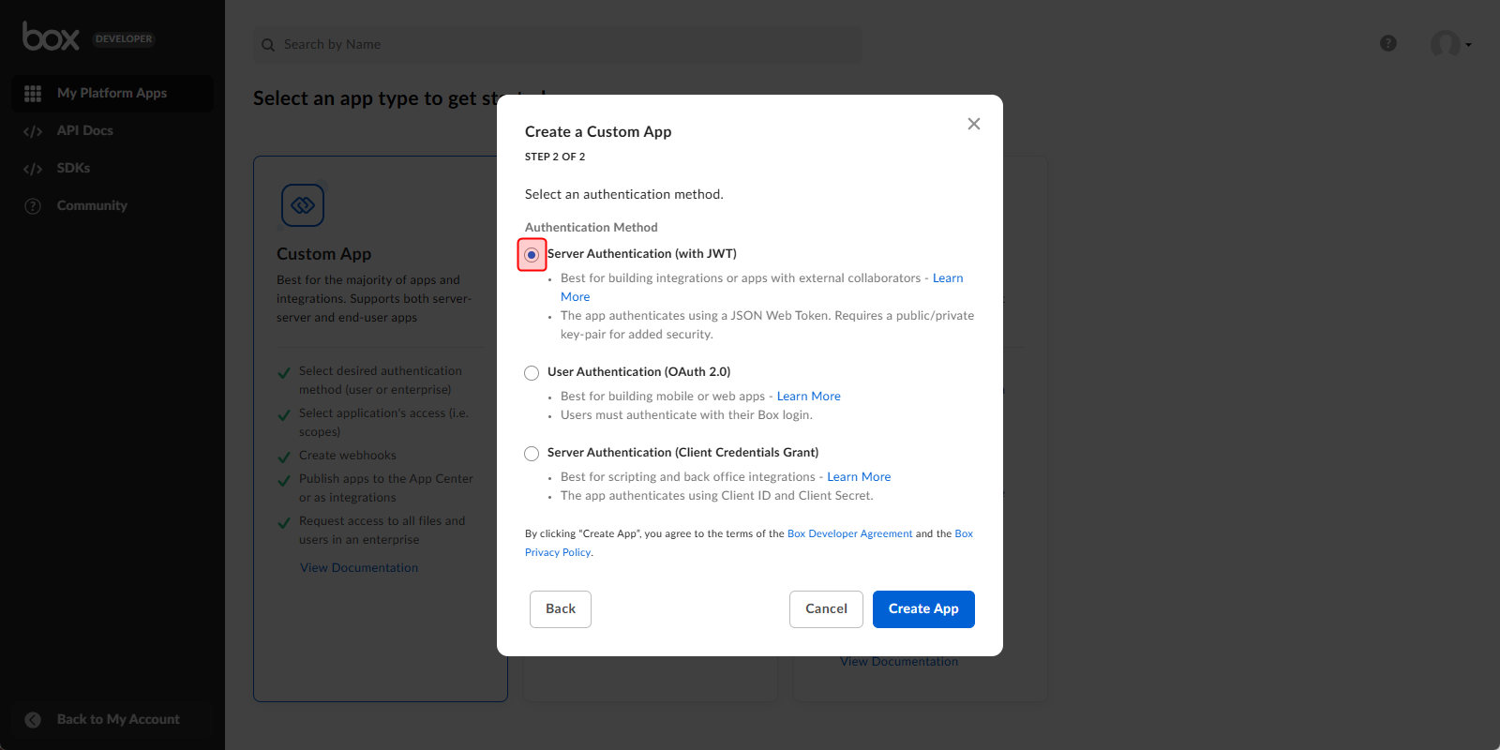The width and height of the screenshot is (1500, 750).
Task: Click the 'User Authentication (OAuth 2.0)' label
Action: pyautogui.click(x=638, y=372)
